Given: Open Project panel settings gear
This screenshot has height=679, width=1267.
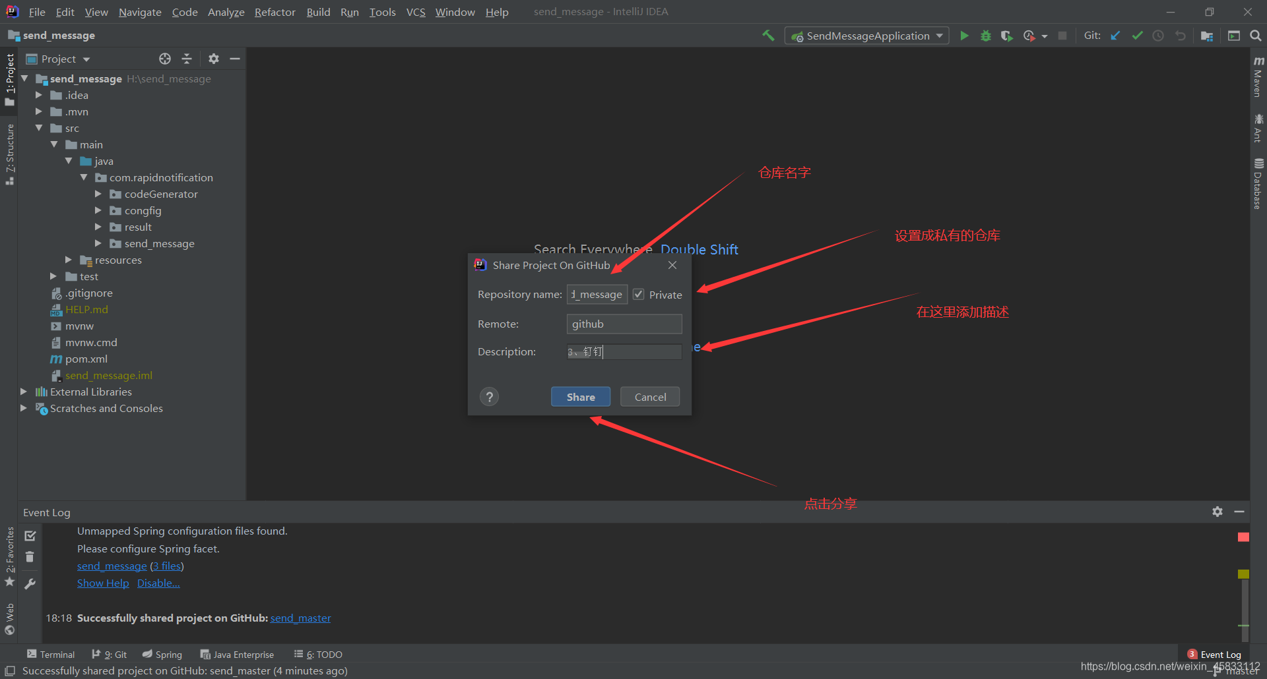Looking at the screenshot, I should click(213, 59).
